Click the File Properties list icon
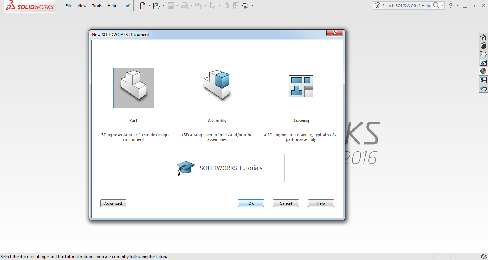 (x=236, y=6)
